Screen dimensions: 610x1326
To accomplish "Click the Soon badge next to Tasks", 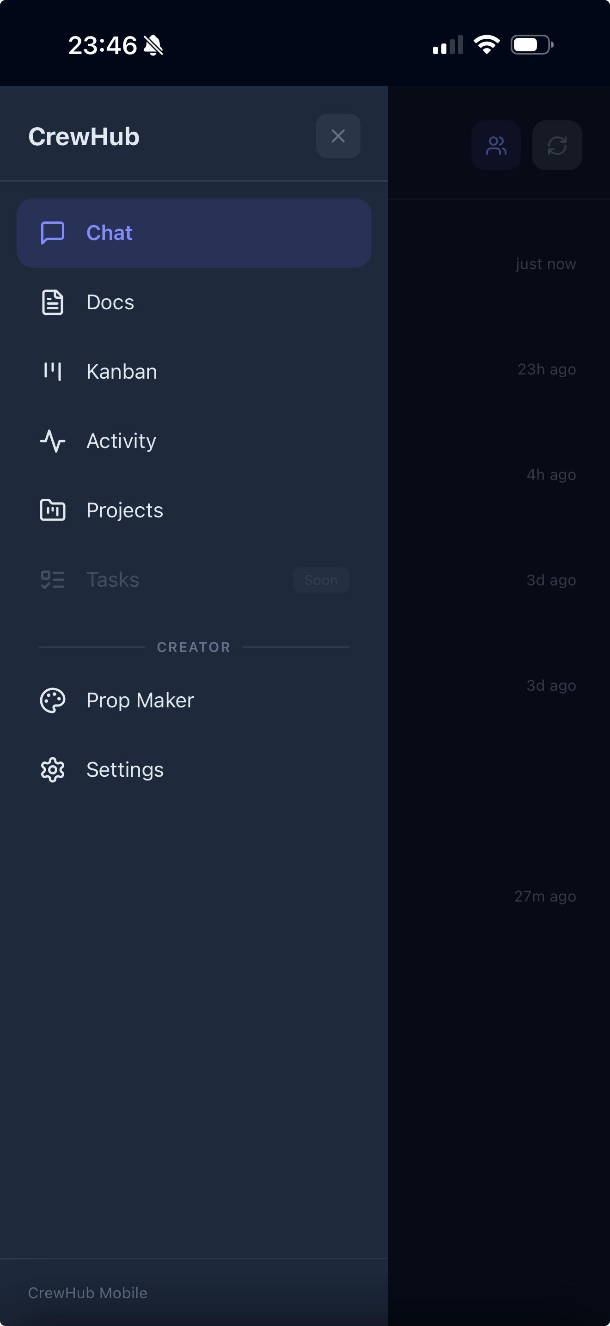I will coord(321,580).
